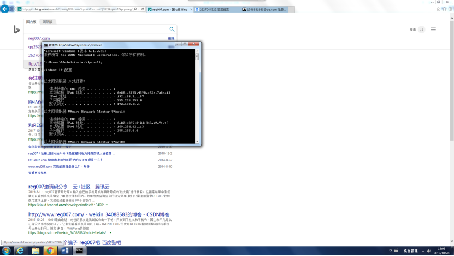Click the Bing search magnifier button
This screenshot has height=256, width=454.
pyautogui.click(x=172, y=30)
